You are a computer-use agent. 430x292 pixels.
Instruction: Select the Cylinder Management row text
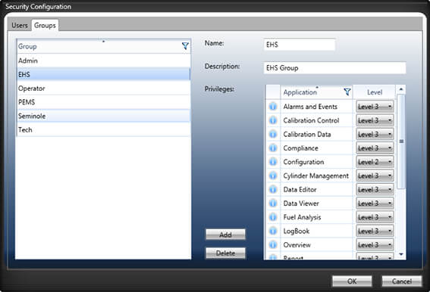[316, 176]
